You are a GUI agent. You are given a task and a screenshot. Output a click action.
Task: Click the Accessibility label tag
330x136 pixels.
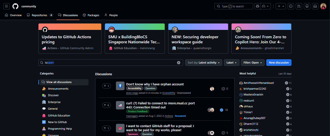[134, 88]
